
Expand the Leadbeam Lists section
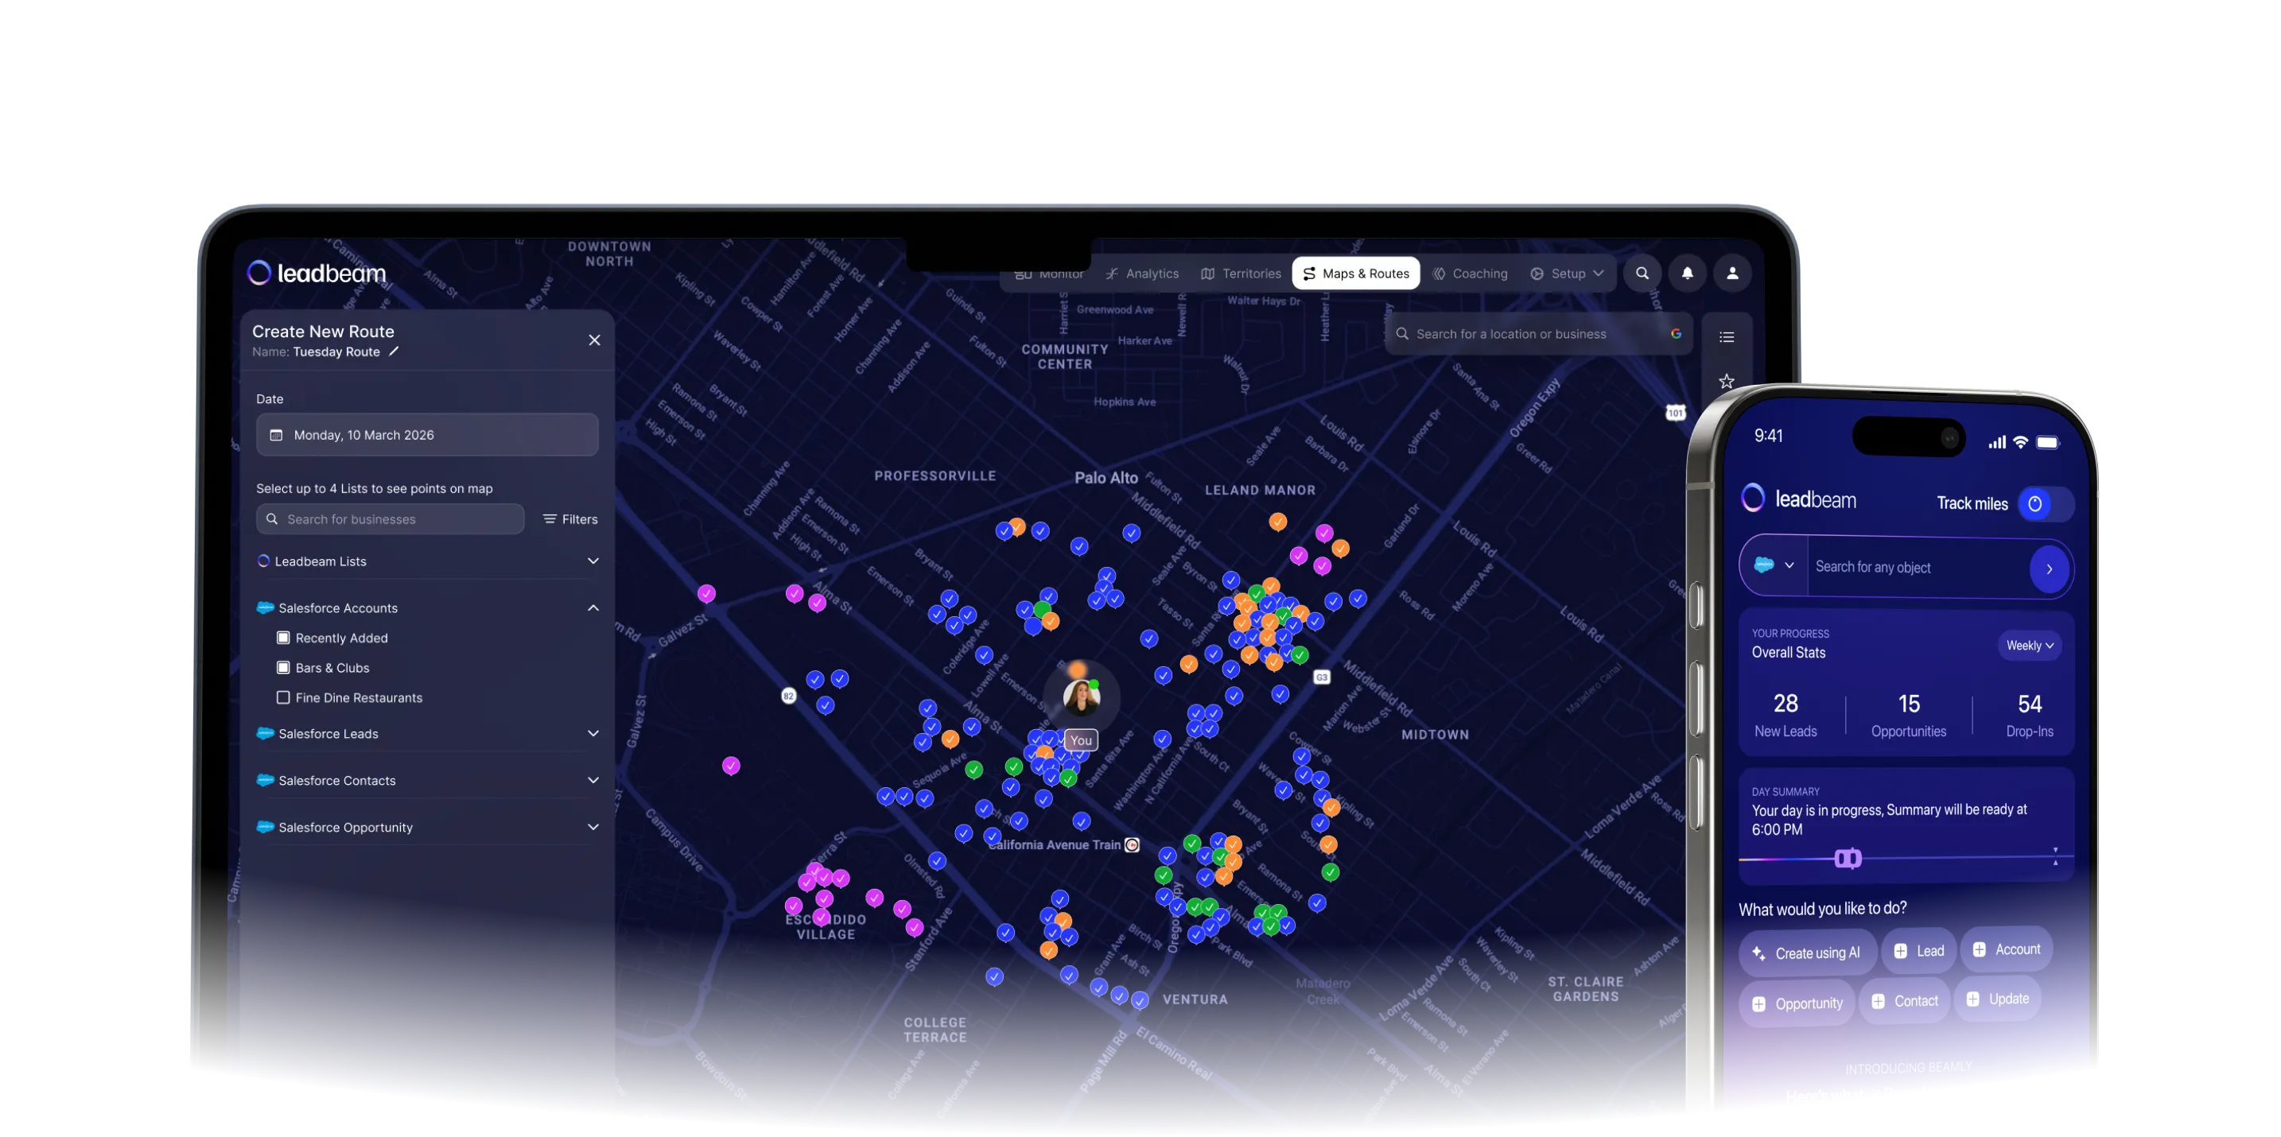point(593,561)
